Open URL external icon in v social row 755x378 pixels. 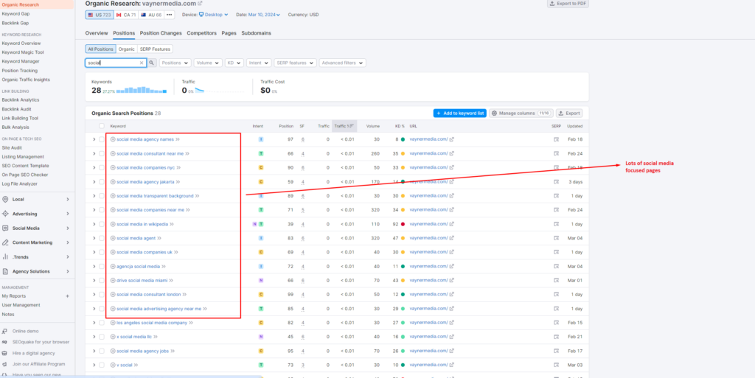pyautogui.click(x=452, y=365)
